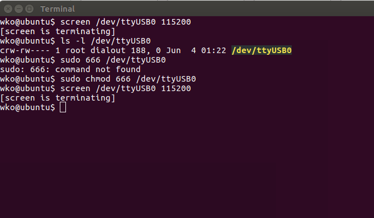
Task: Click the 'ls -l /dev/ttyUSB0' command line
Action: pos(106,41)
